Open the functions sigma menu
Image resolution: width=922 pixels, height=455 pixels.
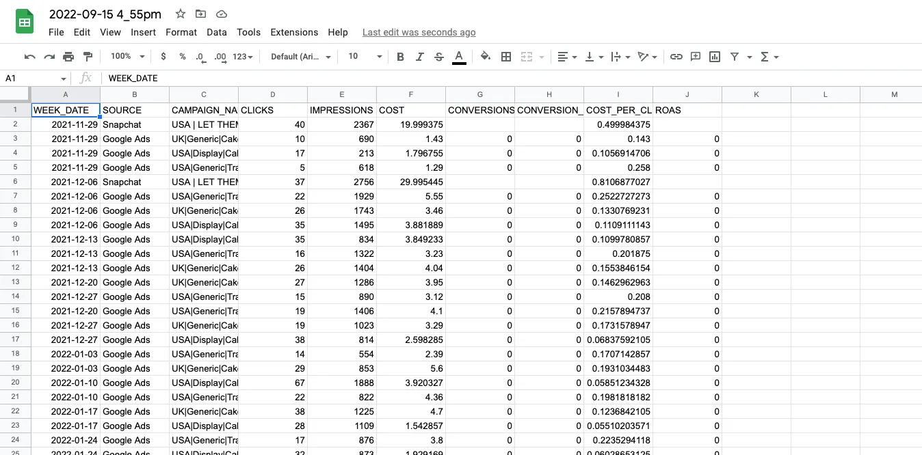point(769,57)
